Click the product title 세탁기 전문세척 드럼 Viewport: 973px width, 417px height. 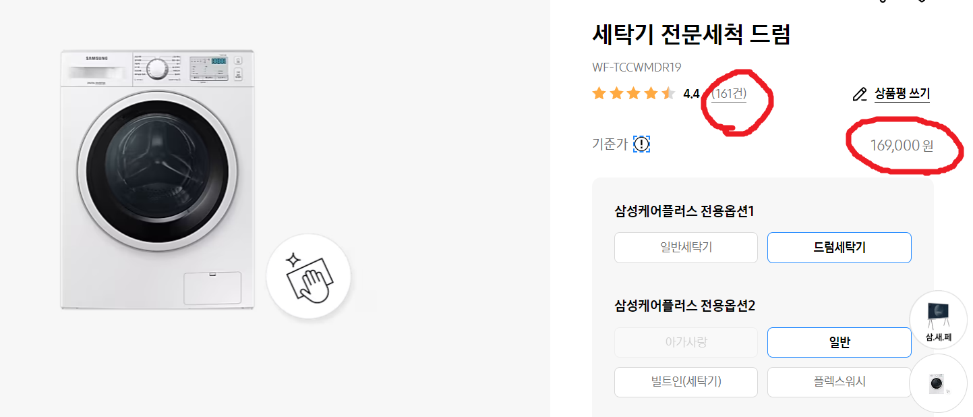pos(690,34)
